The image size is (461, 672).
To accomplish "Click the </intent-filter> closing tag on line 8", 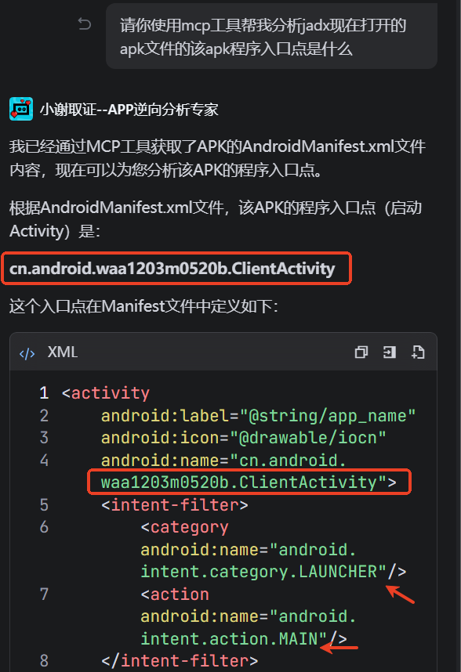I will (x=180, y=661).
